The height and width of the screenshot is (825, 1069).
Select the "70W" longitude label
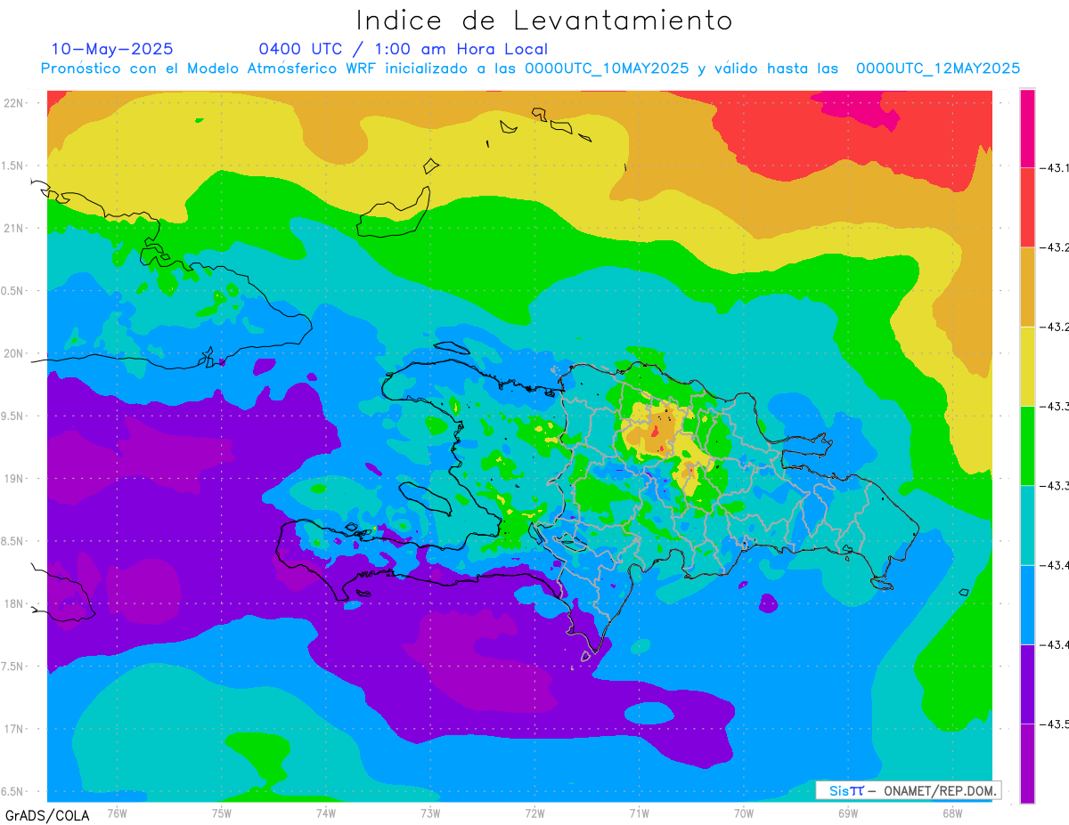click(744, 812)
